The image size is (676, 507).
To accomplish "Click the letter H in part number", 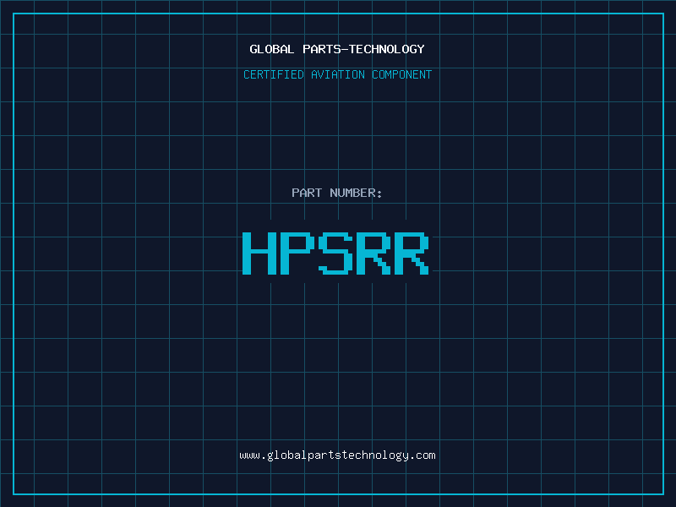I will pyautogui.click(x=259, y=253).
